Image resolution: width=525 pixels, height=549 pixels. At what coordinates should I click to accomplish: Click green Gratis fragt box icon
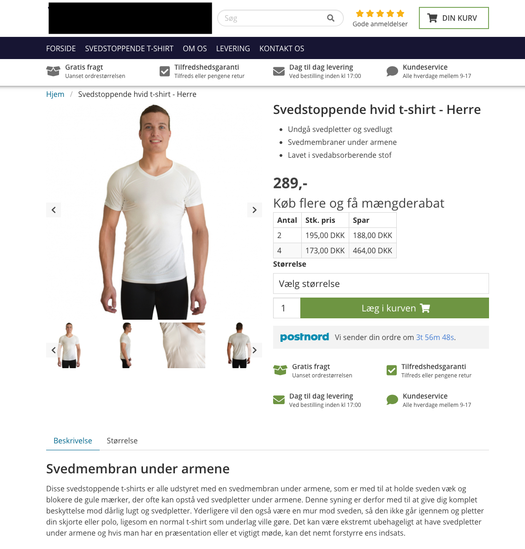point(280,370)
